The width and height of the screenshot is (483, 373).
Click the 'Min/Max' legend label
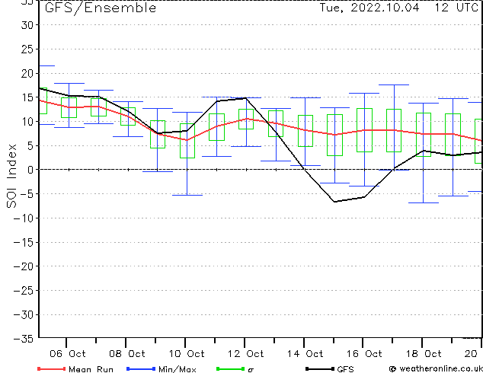(178, 369)
